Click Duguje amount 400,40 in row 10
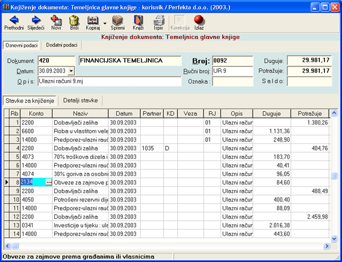This screenshot has height=262, width=342. (x=271, y=200)
